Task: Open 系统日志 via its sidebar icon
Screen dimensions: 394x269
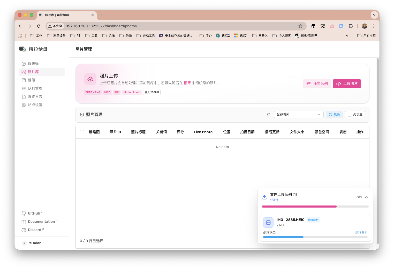Action: coord(24,97)
